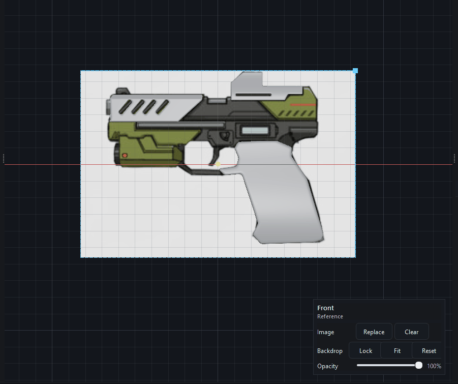Click the Opacity slider handle
458x384 pixels.
(418, 366)
